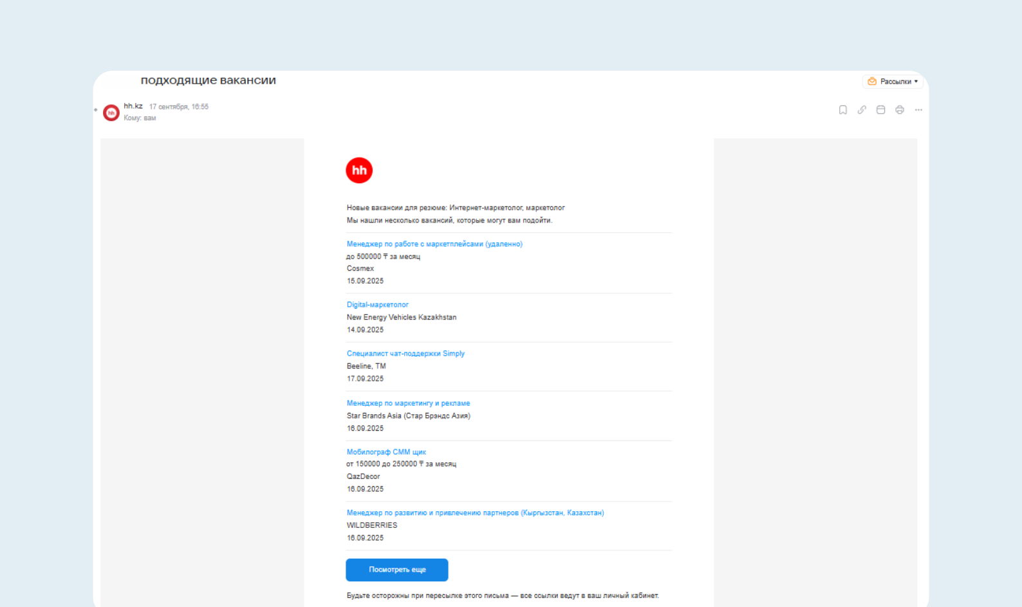Click the subject text подходящие вакансии
This screenshot has width=1022, height=607.
tap(209, 80)
